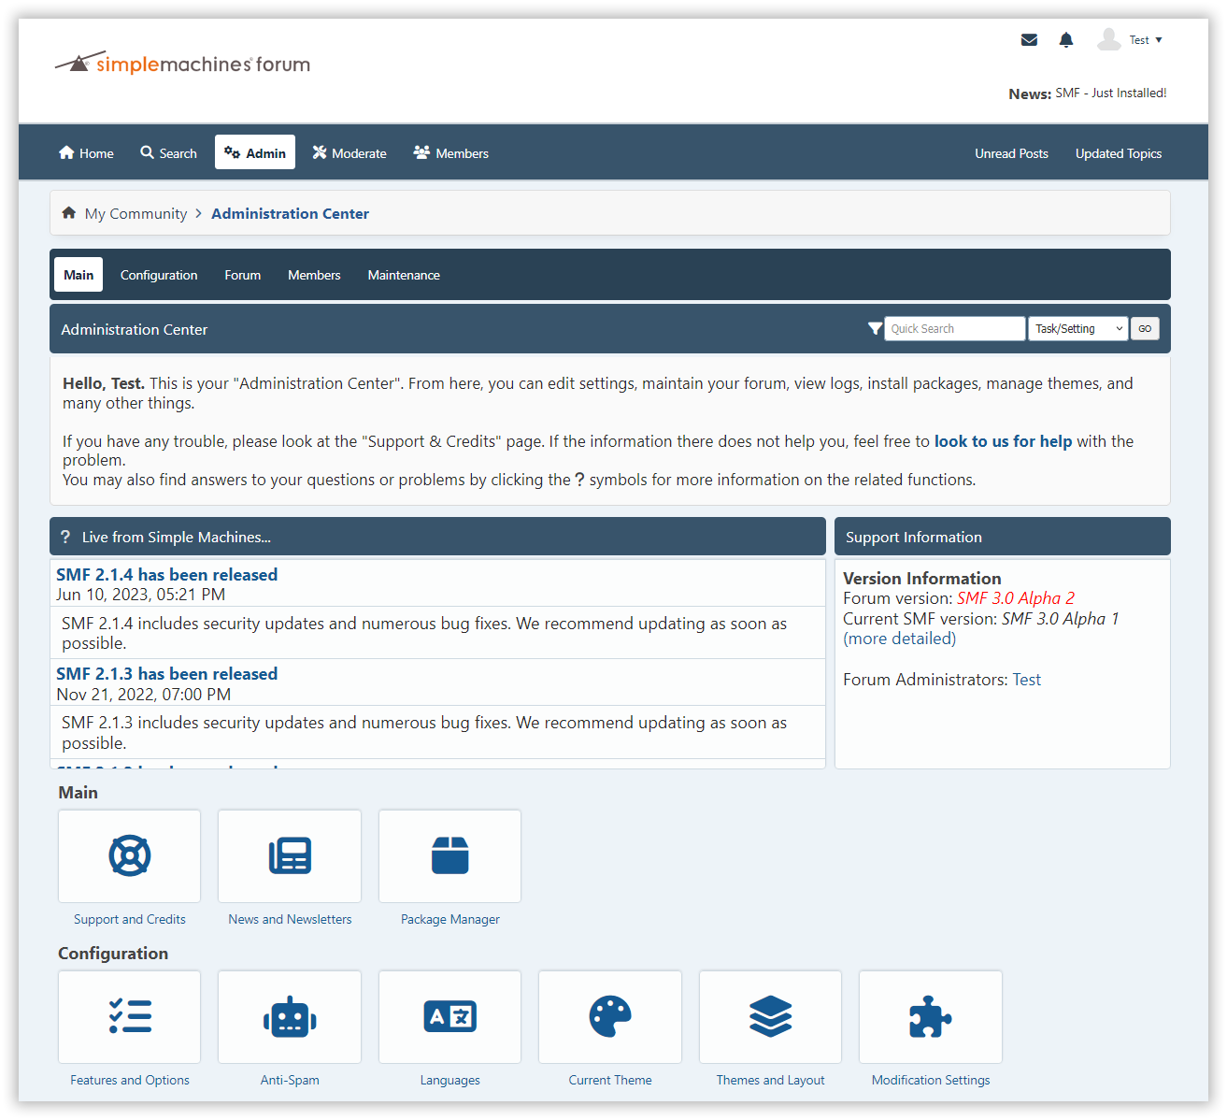Open the News and Newsletters icon
Screen dimensions: 1227x1120
290,855
